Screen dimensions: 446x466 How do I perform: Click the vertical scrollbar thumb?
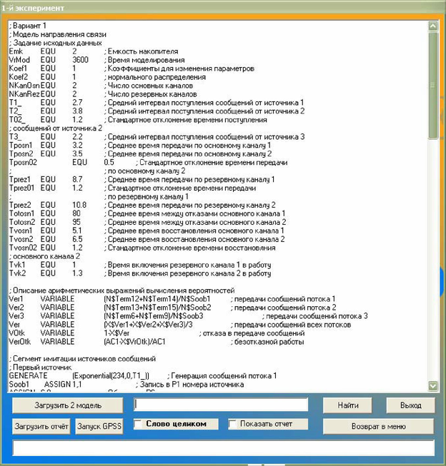[x=433, y=86]
